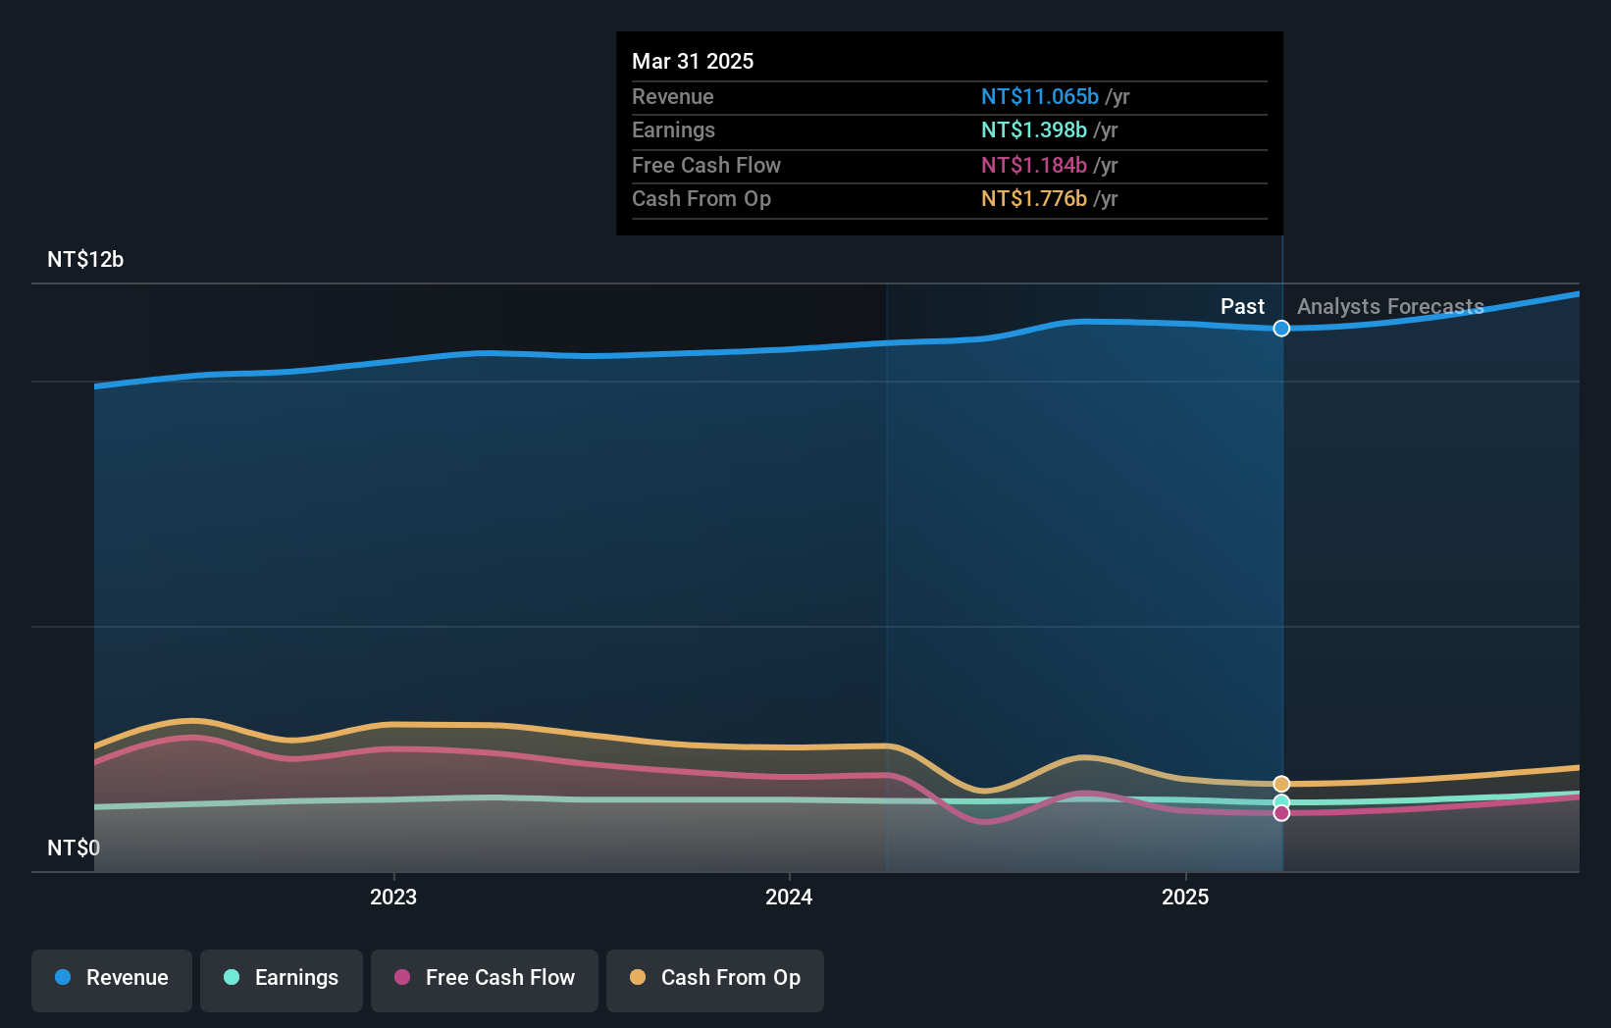Click the Cash From Op label in tooltip
The height and width of the screenshot is (1028, 1611).
702,198
